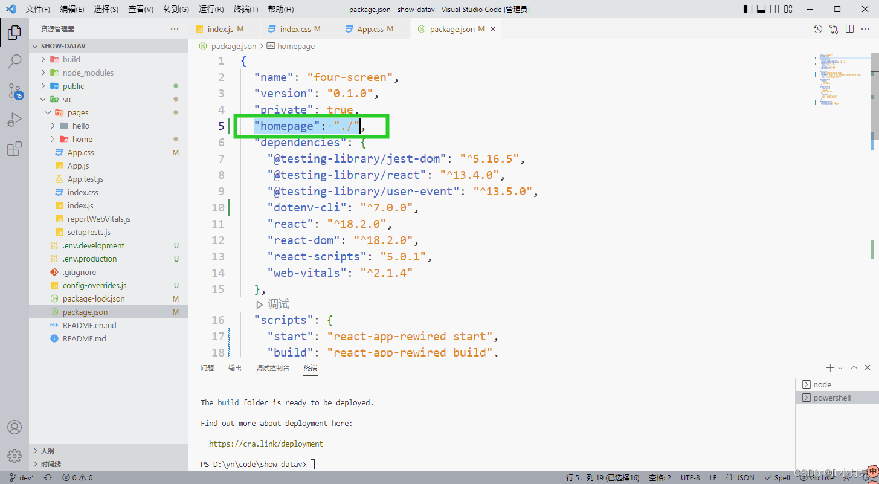This screenshot has height=484, width=879.
Task: Open timeline history icon in editor toolbar
Action: [817, 29]
